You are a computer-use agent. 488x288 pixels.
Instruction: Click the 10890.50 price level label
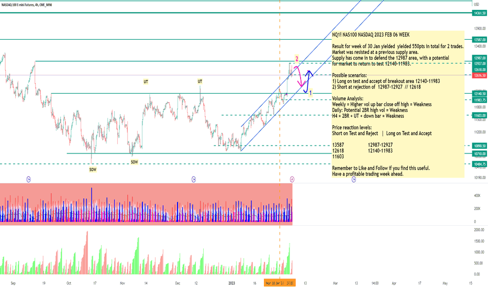[480, 146]
